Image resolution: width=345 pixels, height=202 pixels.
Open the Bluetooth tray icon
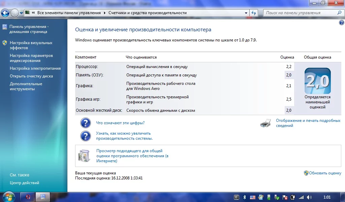click(245, 197)
